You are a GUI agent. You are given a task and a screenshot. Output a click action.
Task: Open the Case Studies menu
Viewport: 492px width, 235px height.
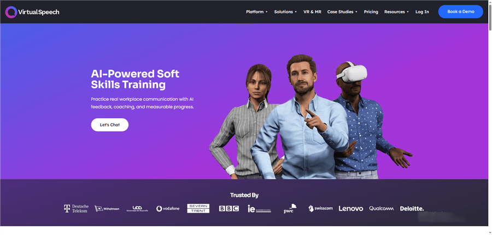pos(340,12)
